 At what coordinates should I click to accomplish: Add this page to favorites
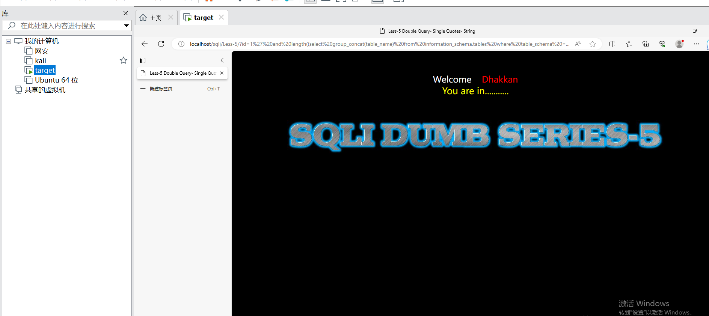(x=593, y=44)
